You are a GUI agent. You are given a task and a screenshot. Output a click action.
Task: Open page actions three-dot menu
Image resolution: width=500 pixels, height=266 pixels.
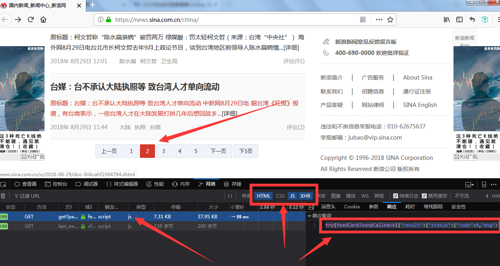click(x=379, y=19)
